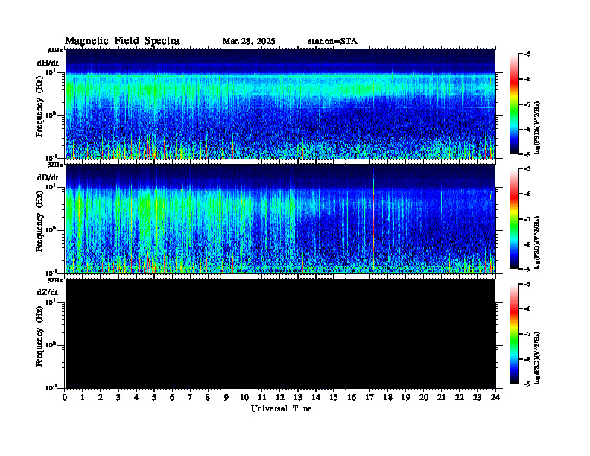Click the time axis tick label 4
Image resolution: width=590 pixels, height=456 pixels.
coord(136,397)
